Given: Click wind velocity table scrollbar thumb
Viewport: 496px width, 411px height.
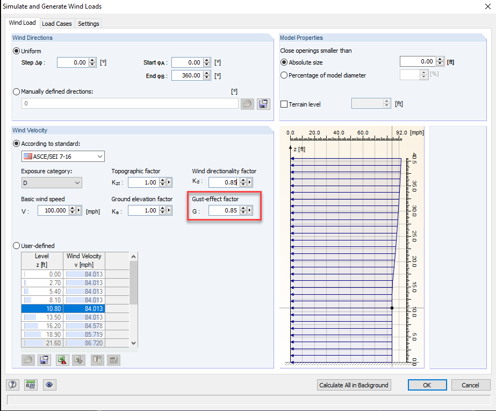Looking at the screenshot, I should click(x=133, y=282).
